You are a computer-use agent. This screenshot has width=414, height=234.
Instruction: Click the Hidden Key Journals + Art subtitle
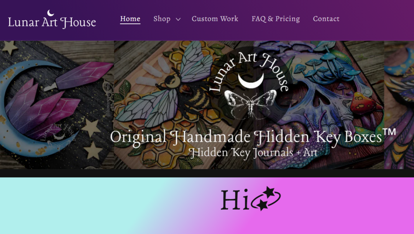click(x=253, y=153)
